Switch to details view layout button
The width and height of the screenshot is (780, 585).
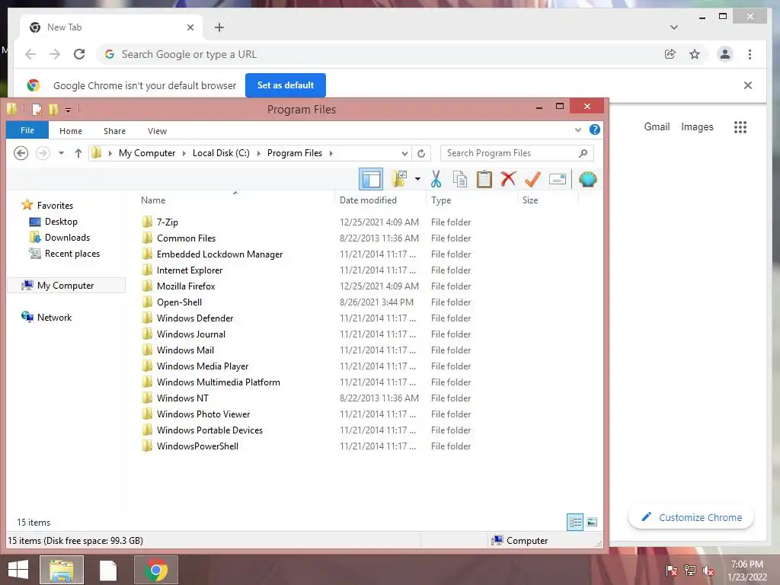575,522
